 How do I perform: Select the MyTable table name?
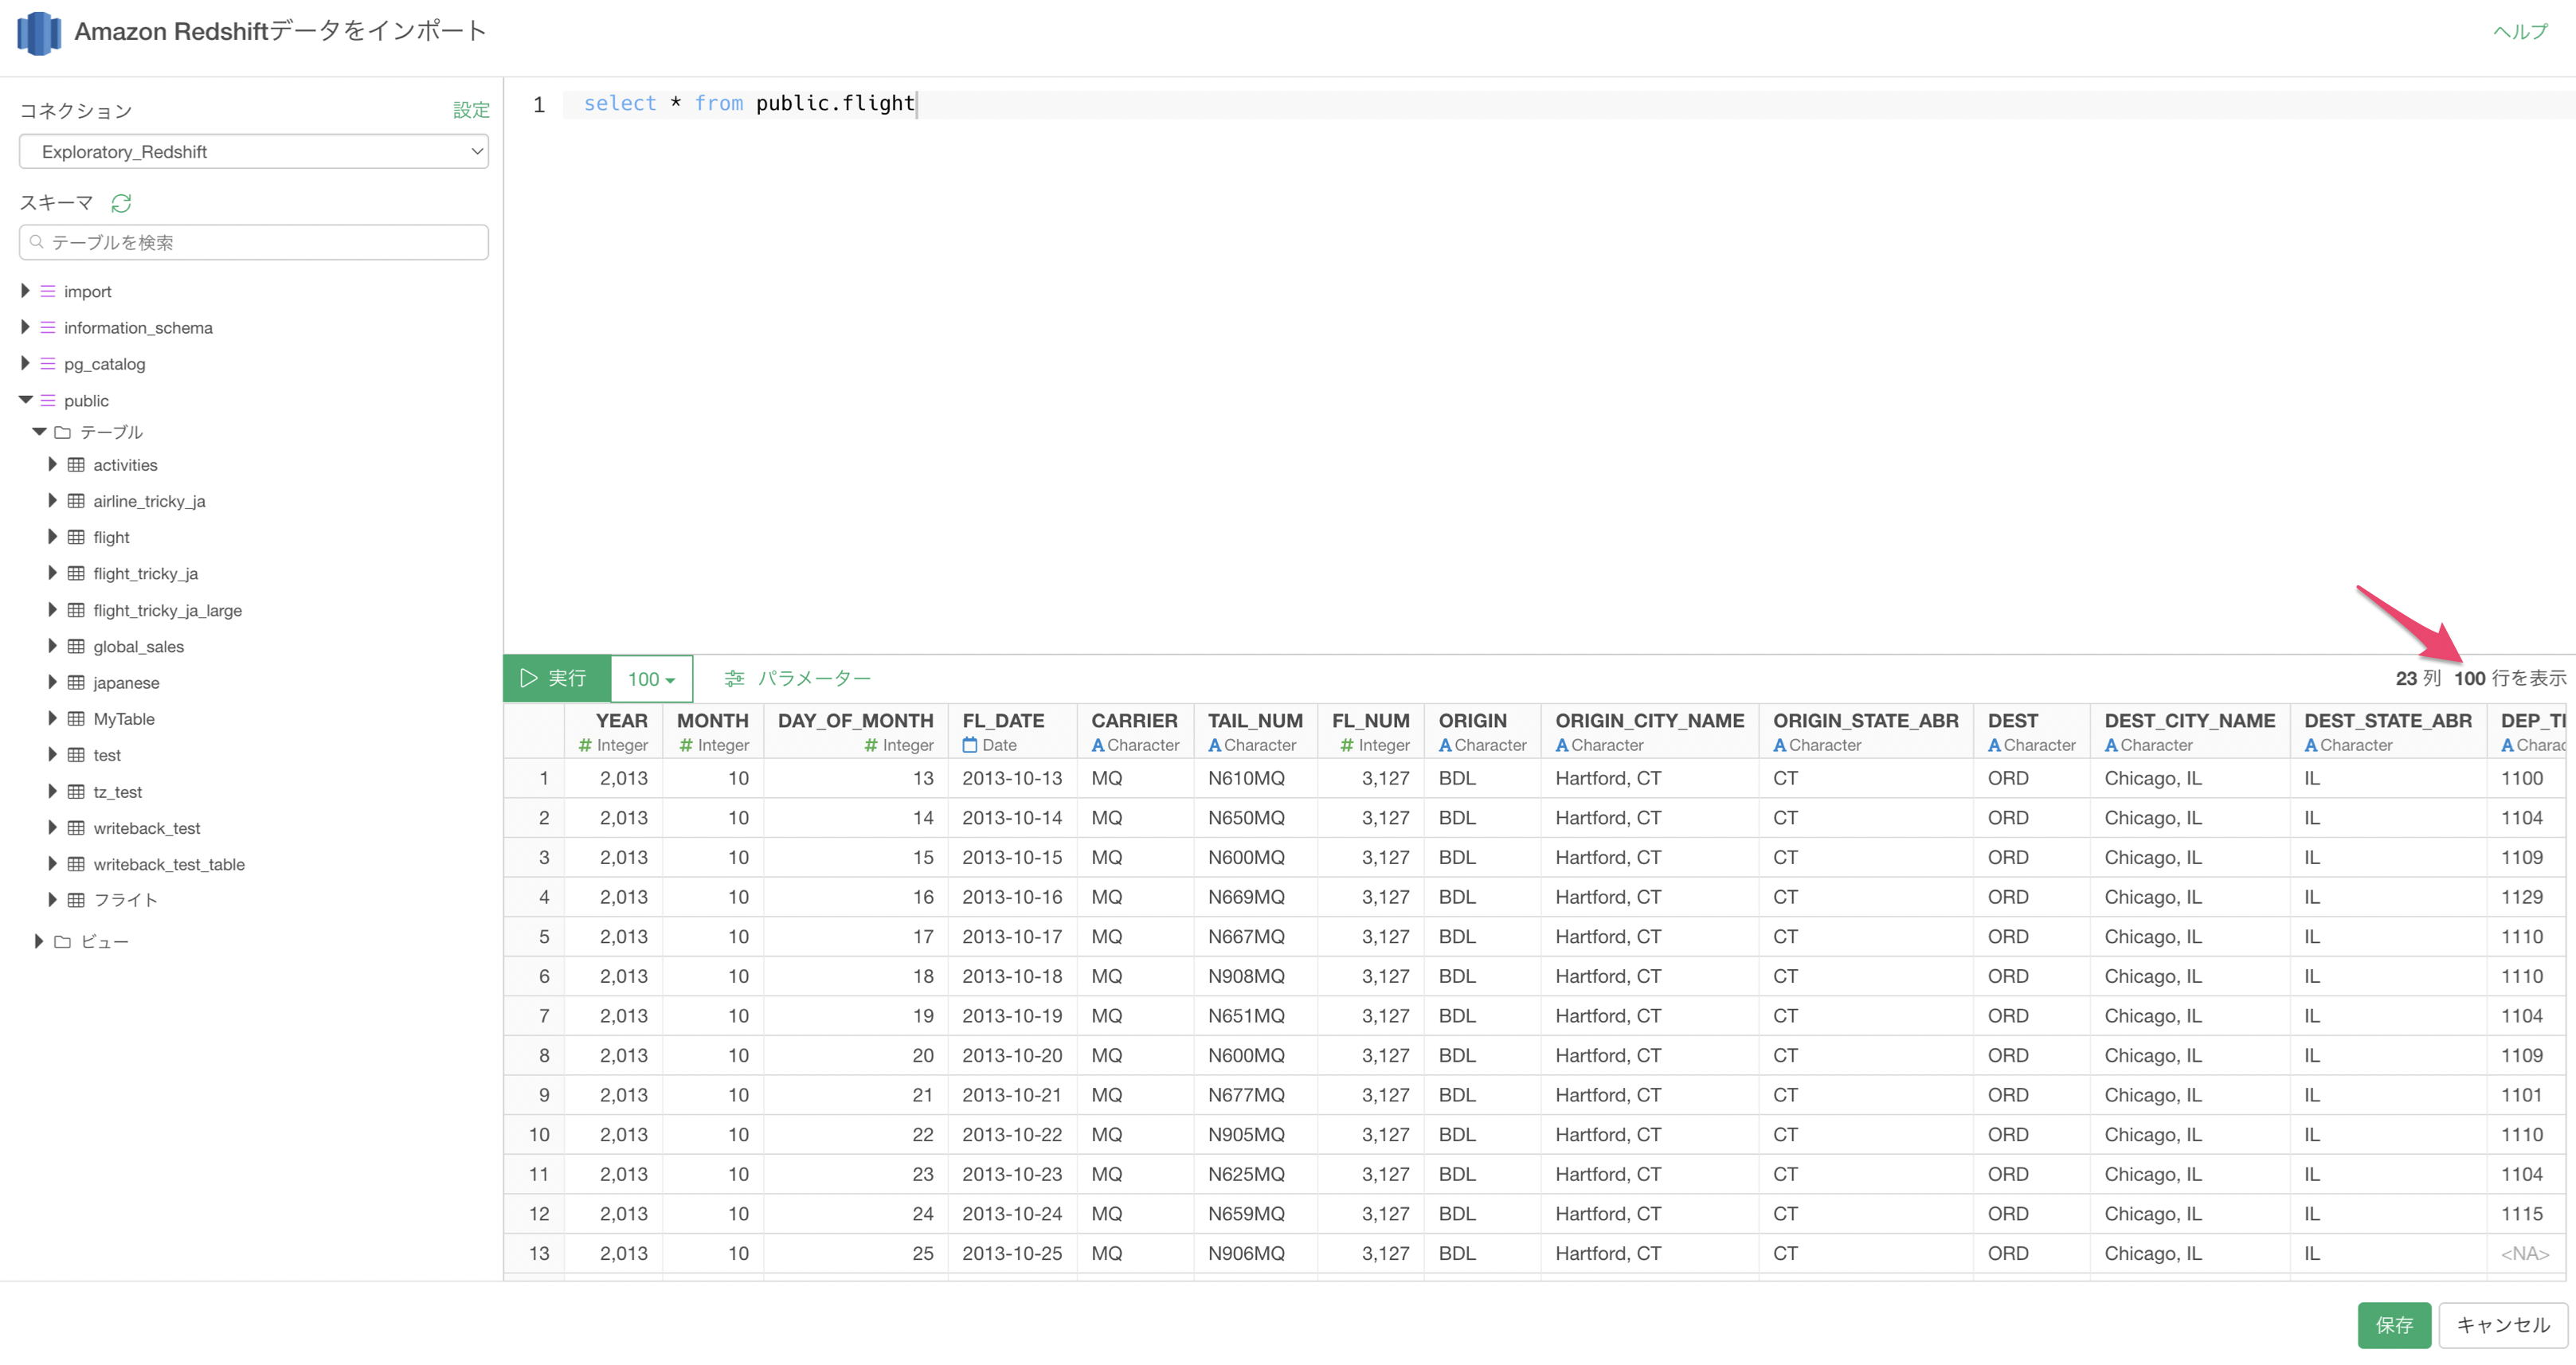tap(124, 718)
